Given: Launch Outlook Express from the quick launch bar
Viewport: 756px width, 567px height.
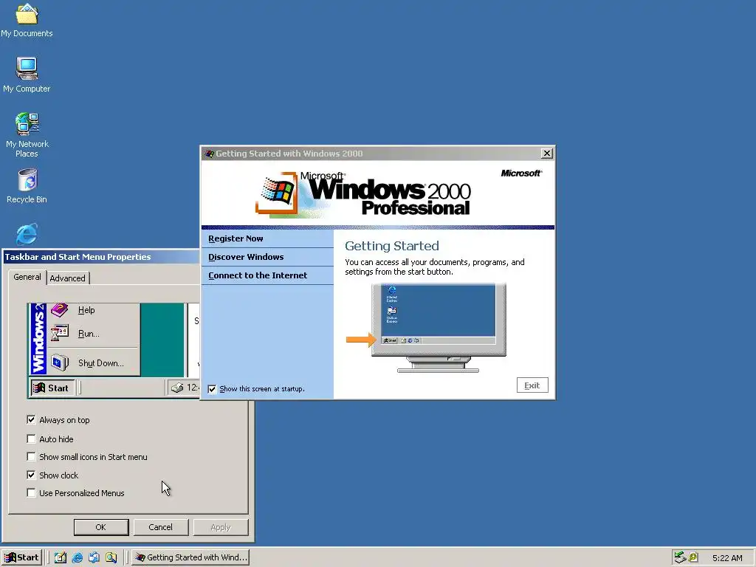Looking at the screenshot, I should point(94,557).
